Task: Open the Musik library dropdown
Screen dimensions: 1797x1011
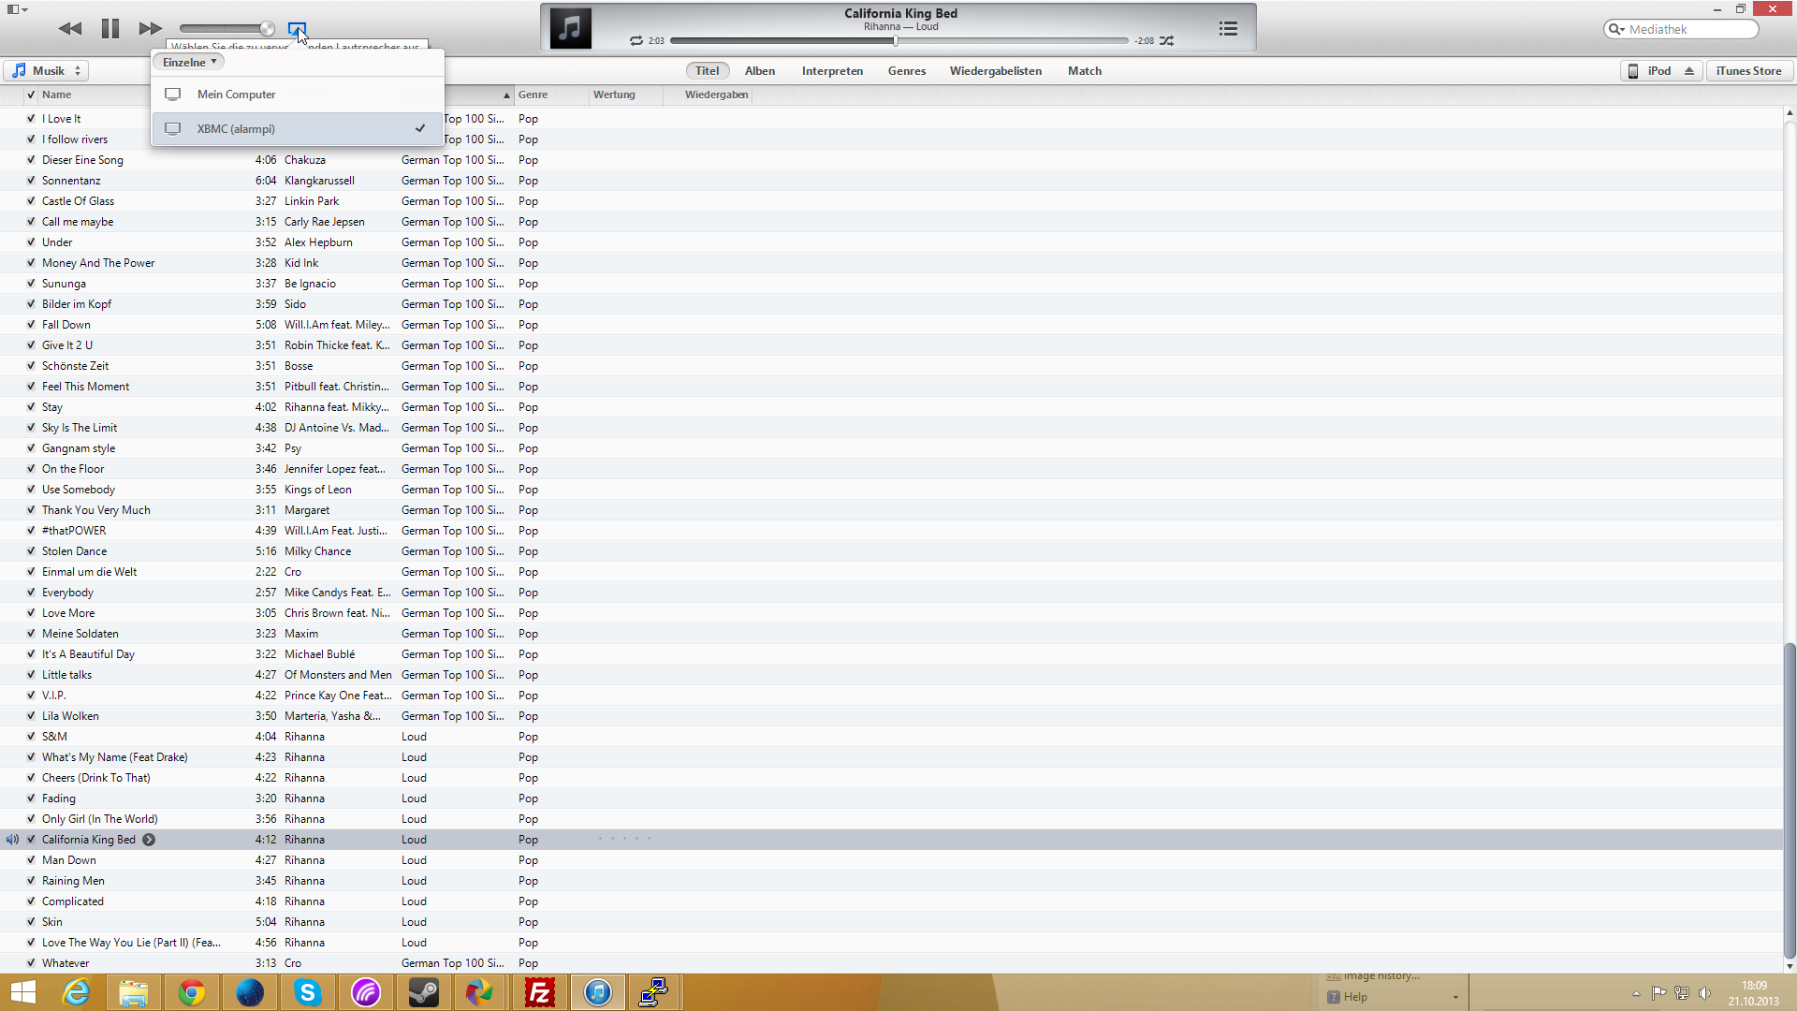Action: [47, 71]
